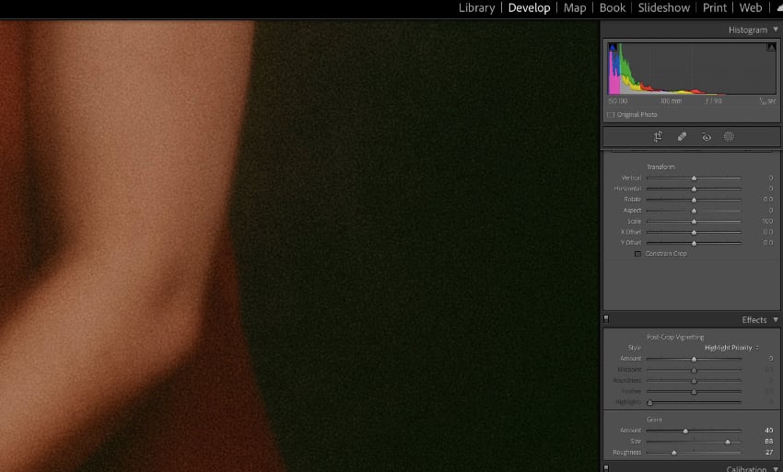Viewport: 783px width, 472px height.
Task: Click the Scale value 100 field
Action: 767,221
